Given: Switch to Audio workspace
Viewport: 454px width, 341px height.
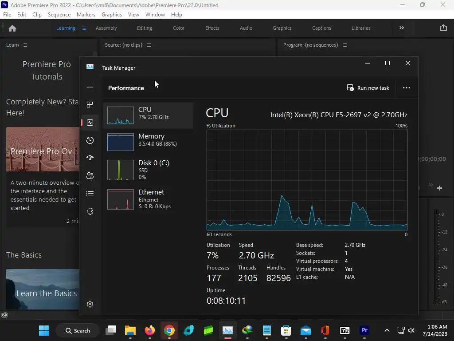Looking at the screenshot, I should point(246,28).
